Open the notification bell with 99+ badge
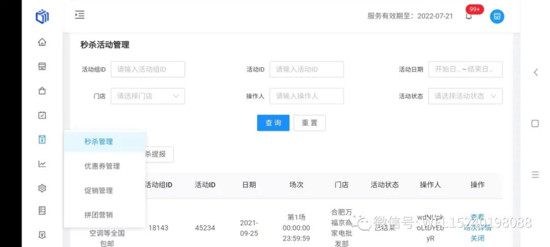Image resolution: width=550 pixels, height=247 pixels. tap(469, 16)
